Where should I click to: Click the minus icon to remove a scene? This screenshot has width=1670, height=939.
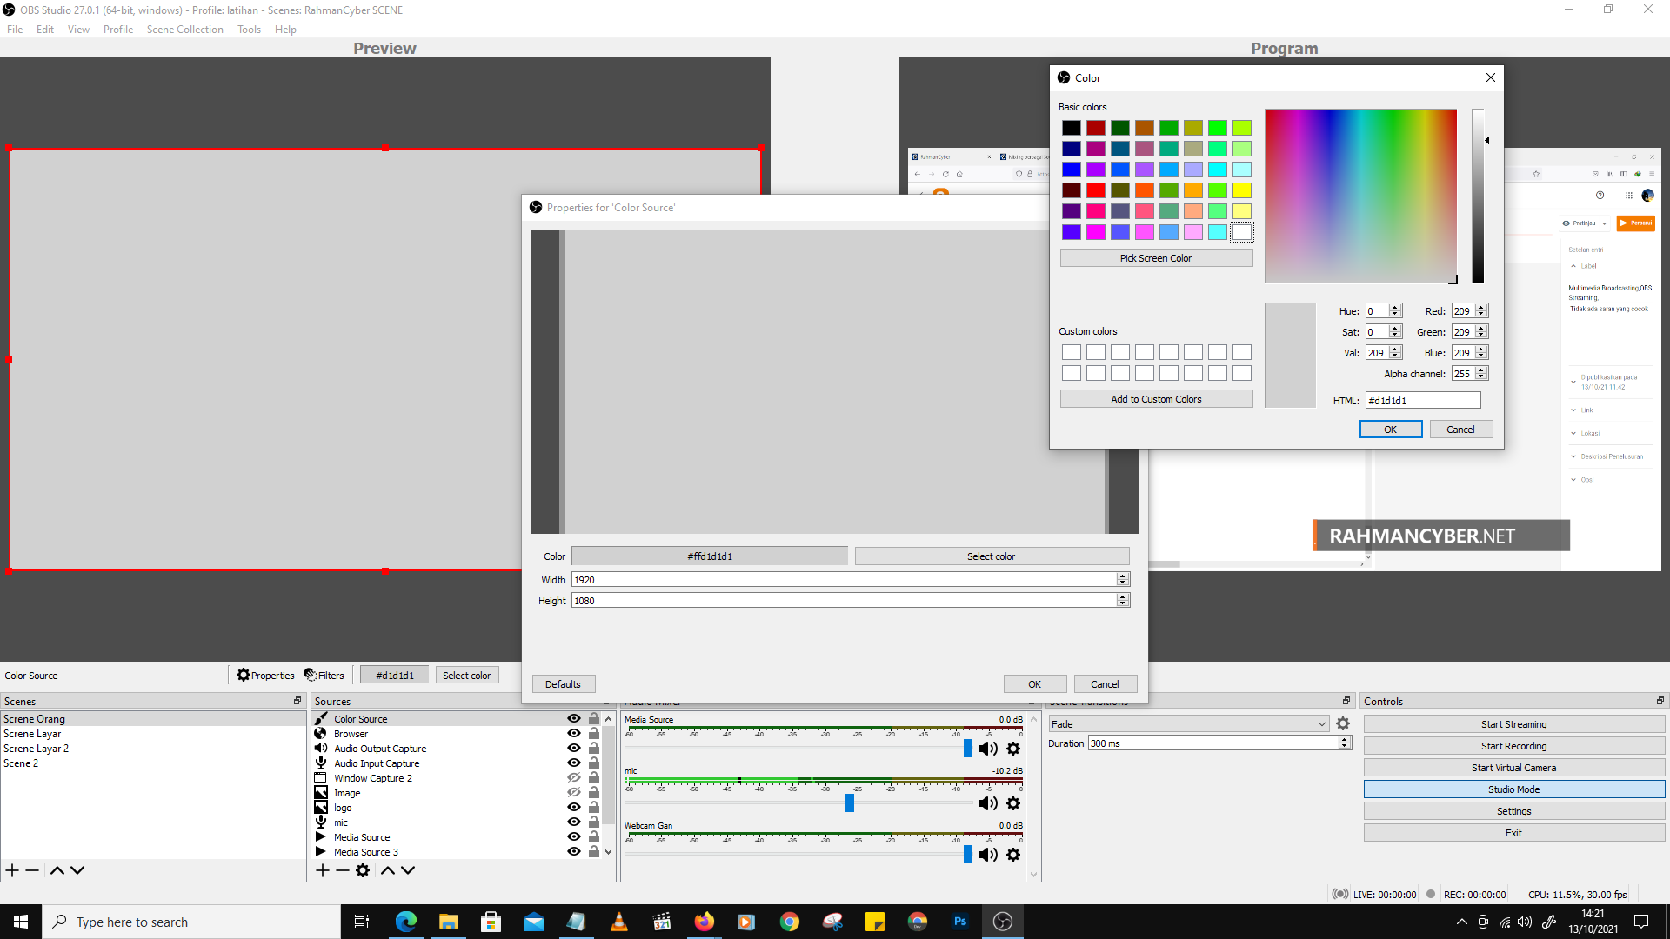point(32,869)
